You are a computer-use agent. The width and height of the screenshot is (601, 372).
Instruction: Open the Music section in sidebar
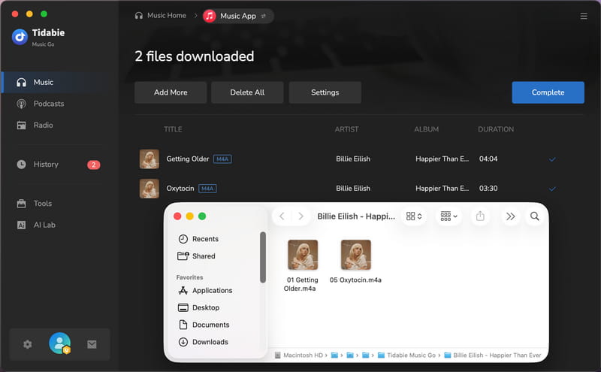pos(59,83)
